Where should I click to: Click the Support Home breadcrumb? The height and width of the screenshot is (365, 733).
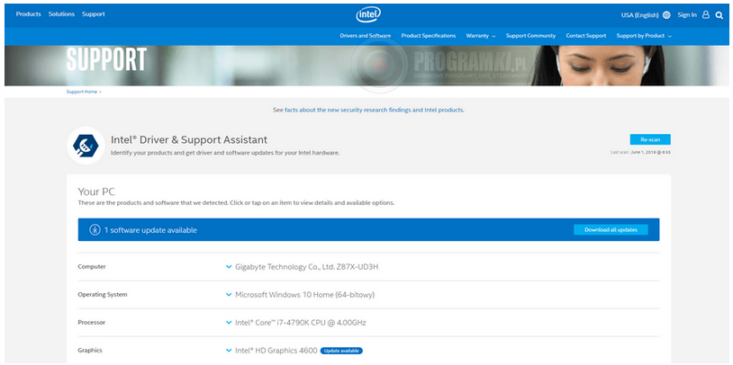(x=82, y=92)
